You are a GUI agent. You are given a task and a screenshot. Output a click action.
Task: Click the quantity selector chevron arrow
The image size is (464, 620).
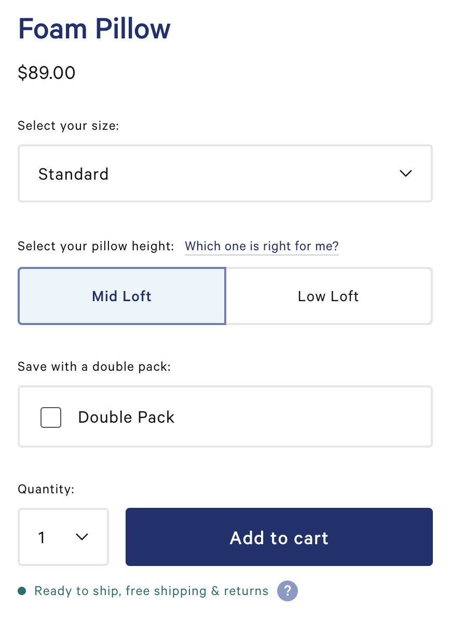point(82,537)
